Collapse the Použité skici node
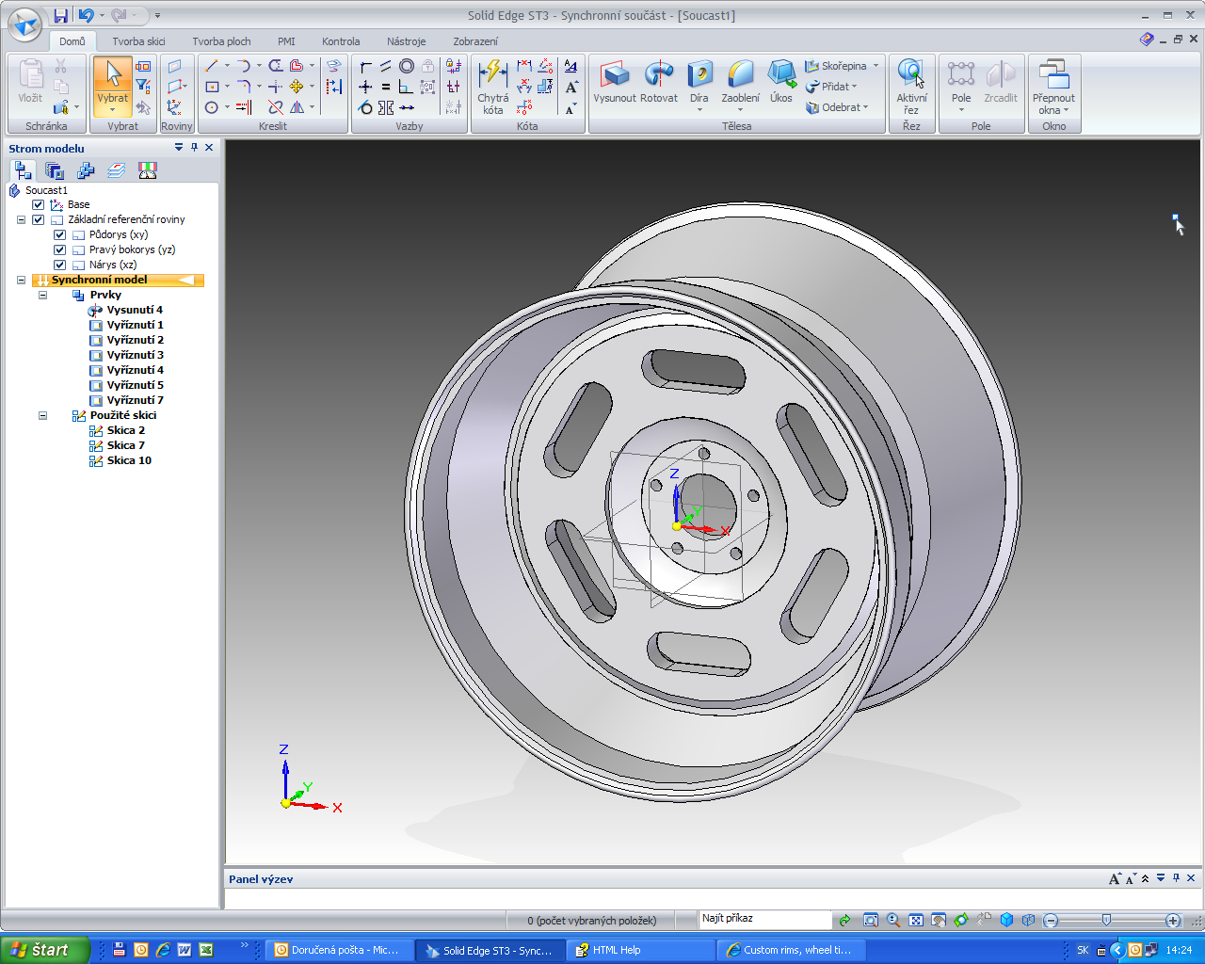The height and width of the screenshot is (964, 1205). coord(42,415)
